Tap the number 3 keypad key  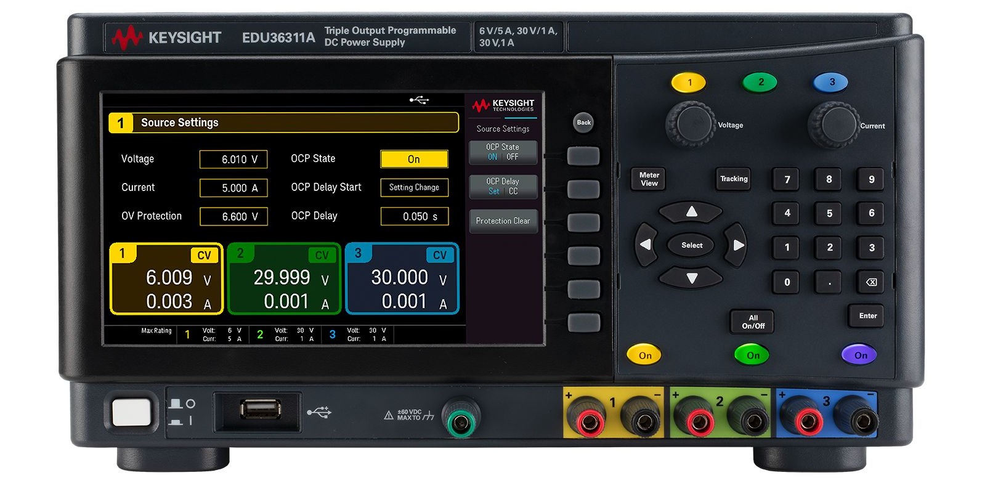click(871, 247)
